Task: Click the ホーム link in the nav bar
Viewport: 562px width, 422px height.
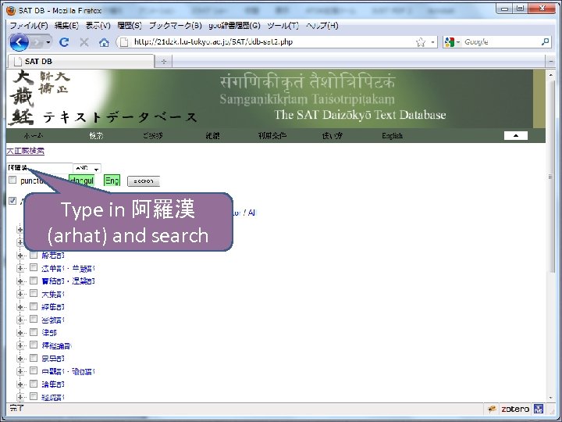Action: (34, 136)
